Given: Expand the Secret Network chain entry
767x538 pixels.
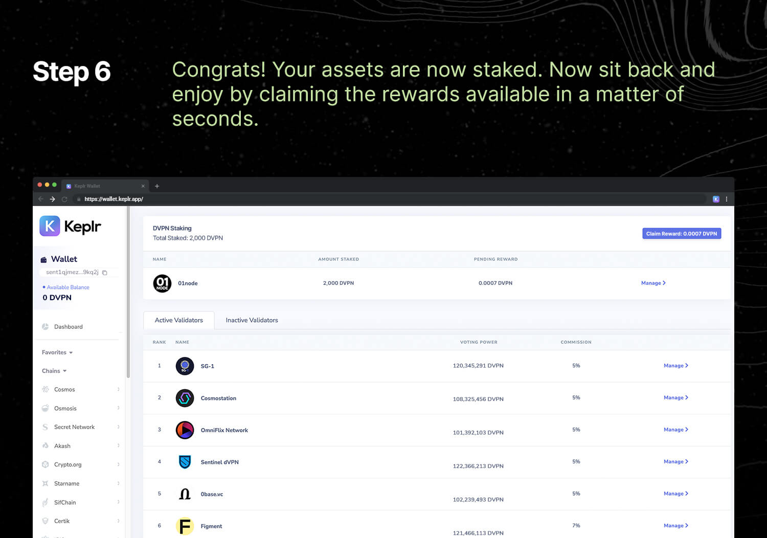Looking at the screenshot, I should pyautogui.click(x=81, y=427).
